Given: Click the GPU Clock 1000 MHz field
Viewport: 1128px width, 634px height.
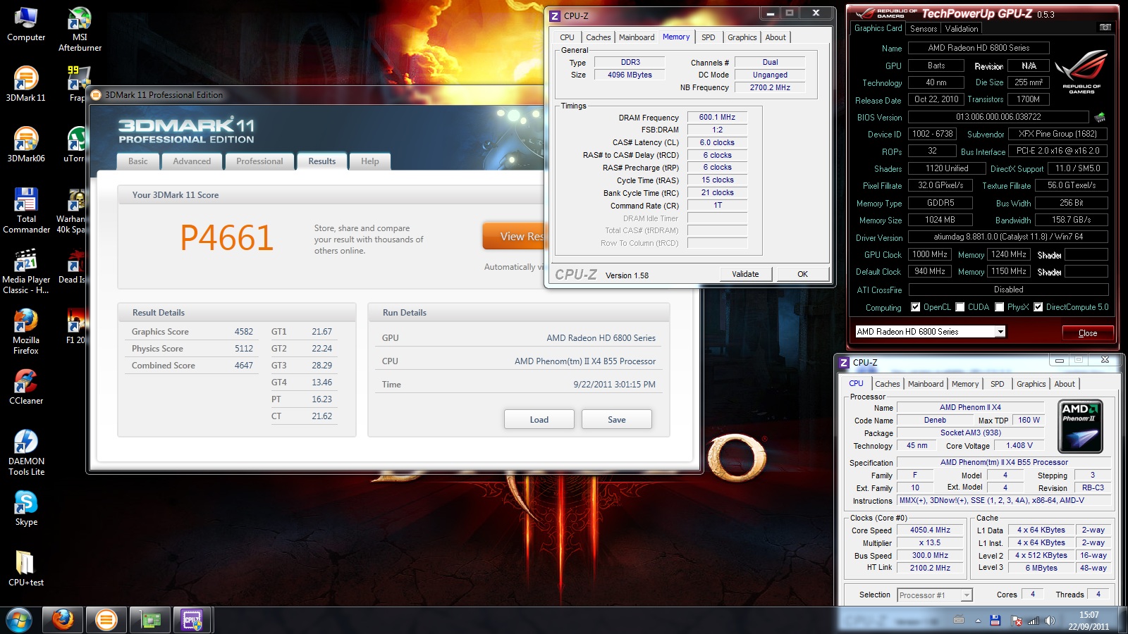Looking at the screenshot, I should [930, 254].
